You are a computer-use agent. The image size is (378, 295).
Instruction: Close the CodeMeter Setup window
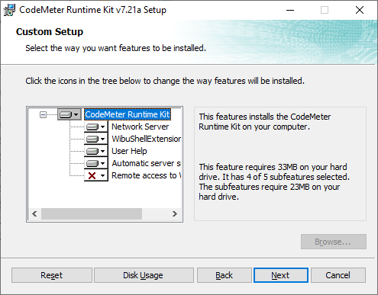pos(360,10)
